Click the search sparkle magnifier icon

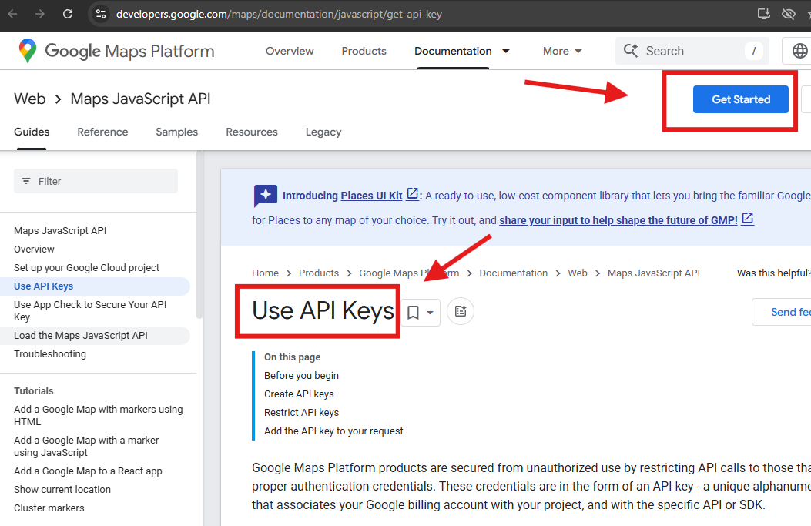[631, 51]
